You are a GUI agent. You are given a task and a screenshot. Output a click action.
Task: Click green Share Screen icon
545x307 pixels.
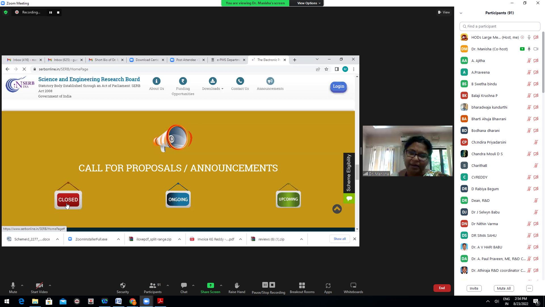pyautogui.click(x=210, y=285)
